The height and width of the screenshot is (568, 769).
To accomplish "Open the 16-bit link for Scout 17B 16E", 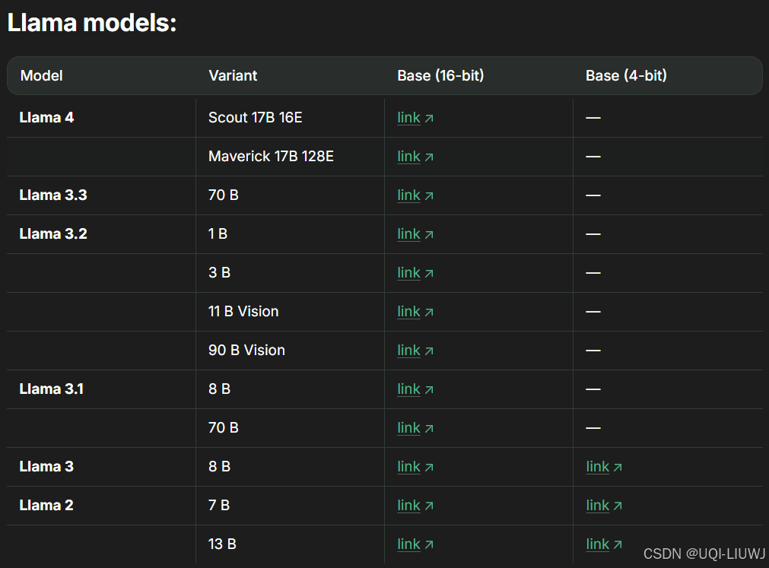I will pos(415,118).
